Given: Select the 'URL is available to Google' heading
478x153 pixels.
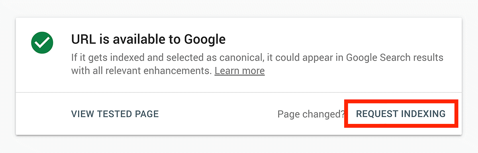Looking at the screenshot, I should coord(148,39).
